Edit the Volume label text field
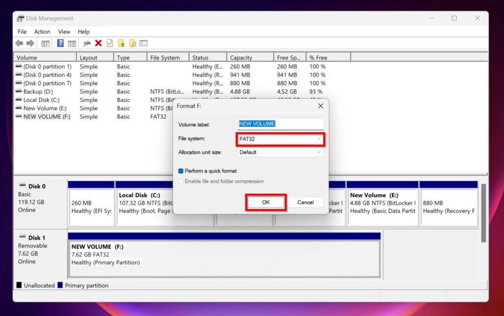 pyautogui.click(x=280, y=124)
